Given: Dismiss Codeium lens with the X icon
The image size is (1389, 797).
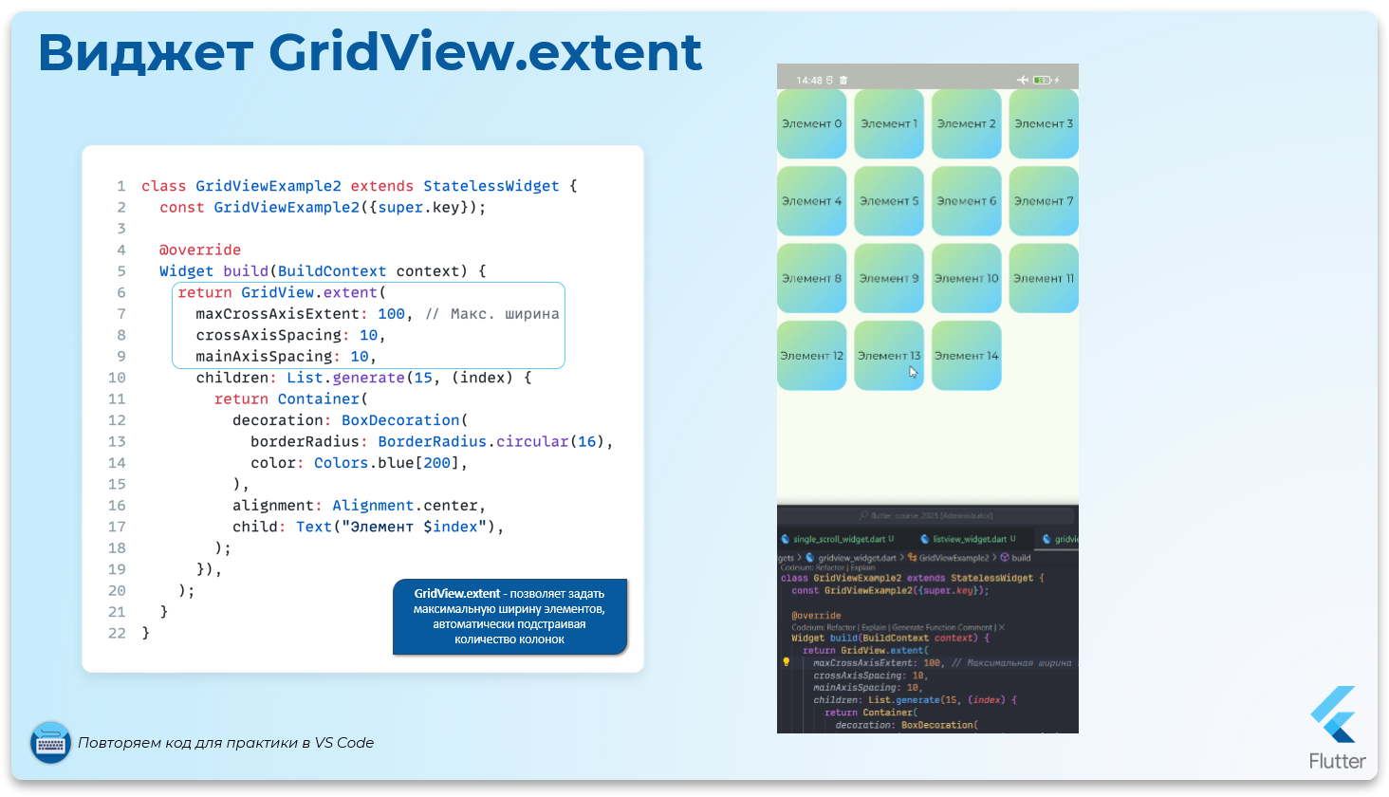Looking at the screenshot, I should point(1002,627).
